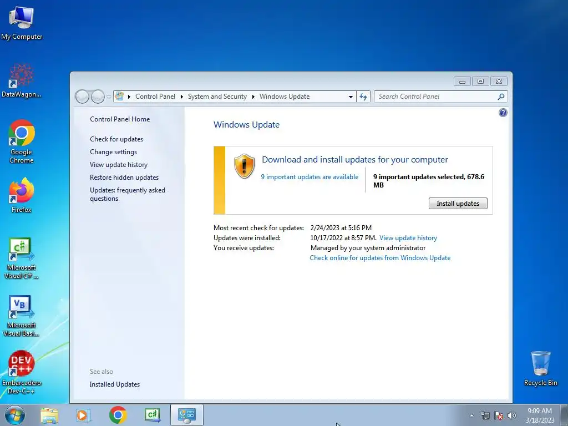This screenshot has width=568, height=426.
Task: Open the recent pages dropdown arrow
Action: [109, 97]
